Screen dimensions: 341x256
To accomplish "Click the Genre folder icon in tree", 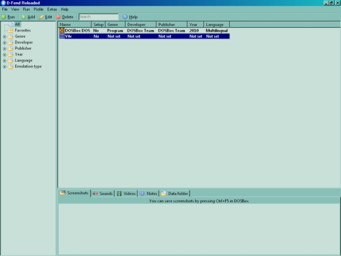I will (10, 37).
